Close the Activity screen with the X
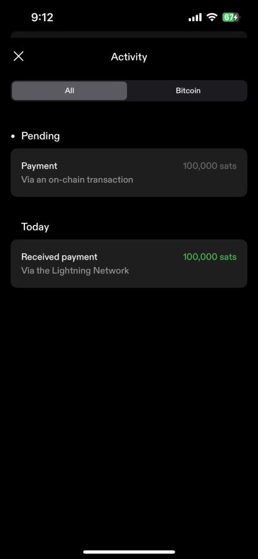Screen dimensions: 258x559 point(19,56)
